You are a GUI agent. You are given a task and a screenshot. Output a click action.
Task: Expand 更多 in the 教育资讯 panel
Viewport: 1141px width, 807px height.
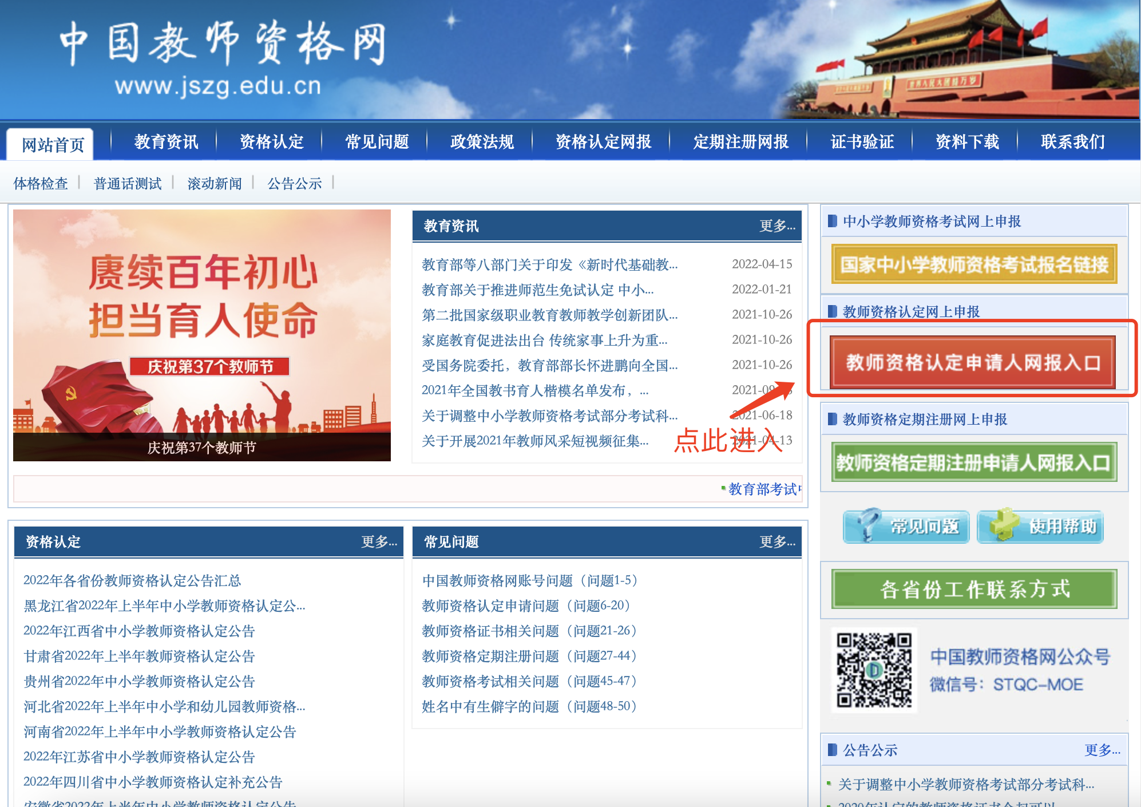776,226
